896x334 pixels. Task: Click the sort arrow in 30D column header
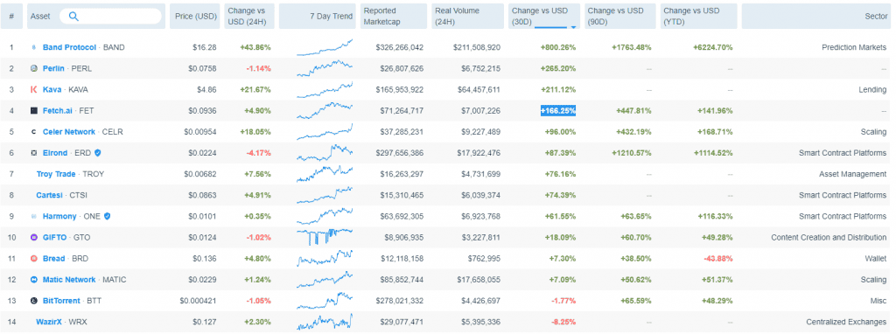(573, 27)
